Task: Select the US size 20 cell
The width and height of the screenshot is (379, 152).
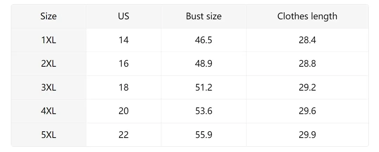Action: pos(124,111)
